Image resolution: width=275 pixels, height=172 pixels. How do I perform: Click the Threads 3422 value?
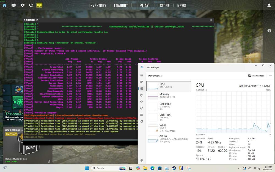(211, 151)
